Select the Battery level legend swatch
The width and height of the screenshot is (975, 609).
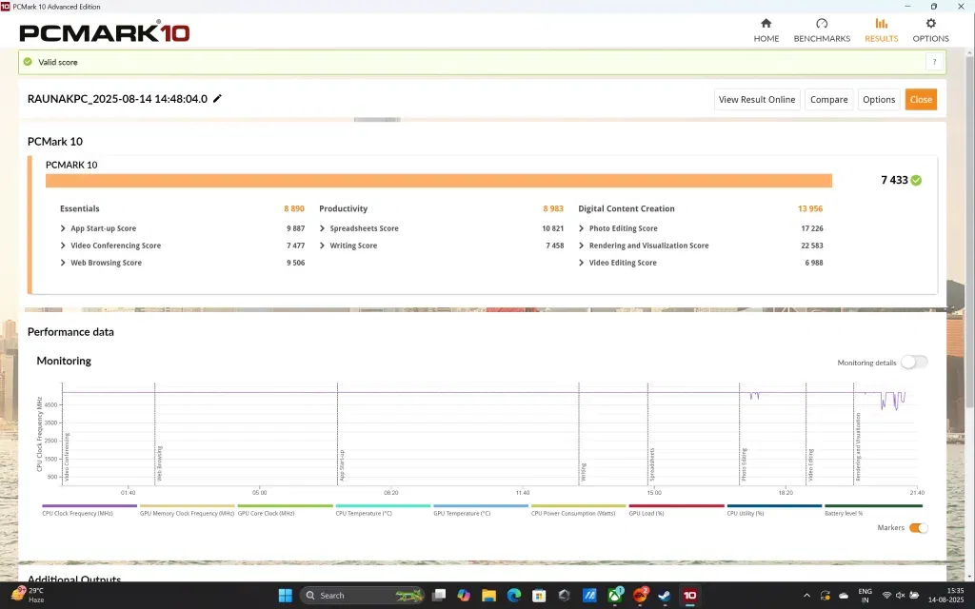coord(873,506)
